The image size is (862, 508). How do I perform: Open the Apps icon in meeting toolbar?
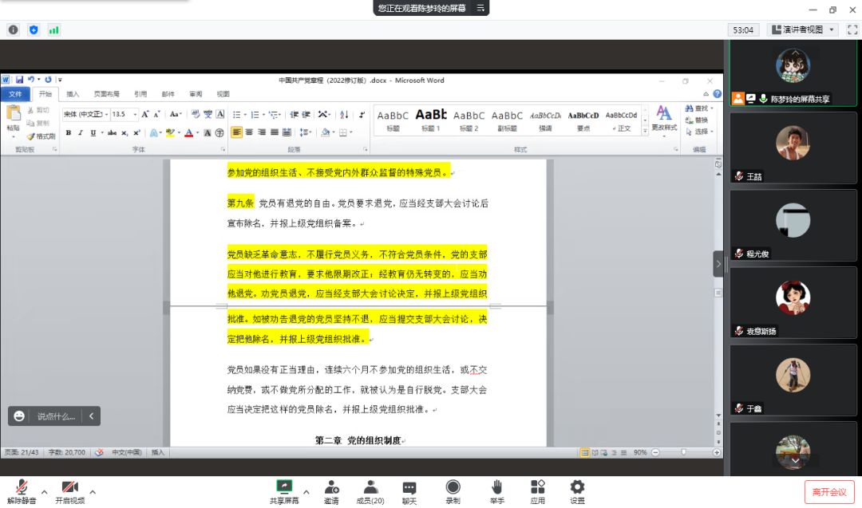pyautogui.click(x=537, y=487)
